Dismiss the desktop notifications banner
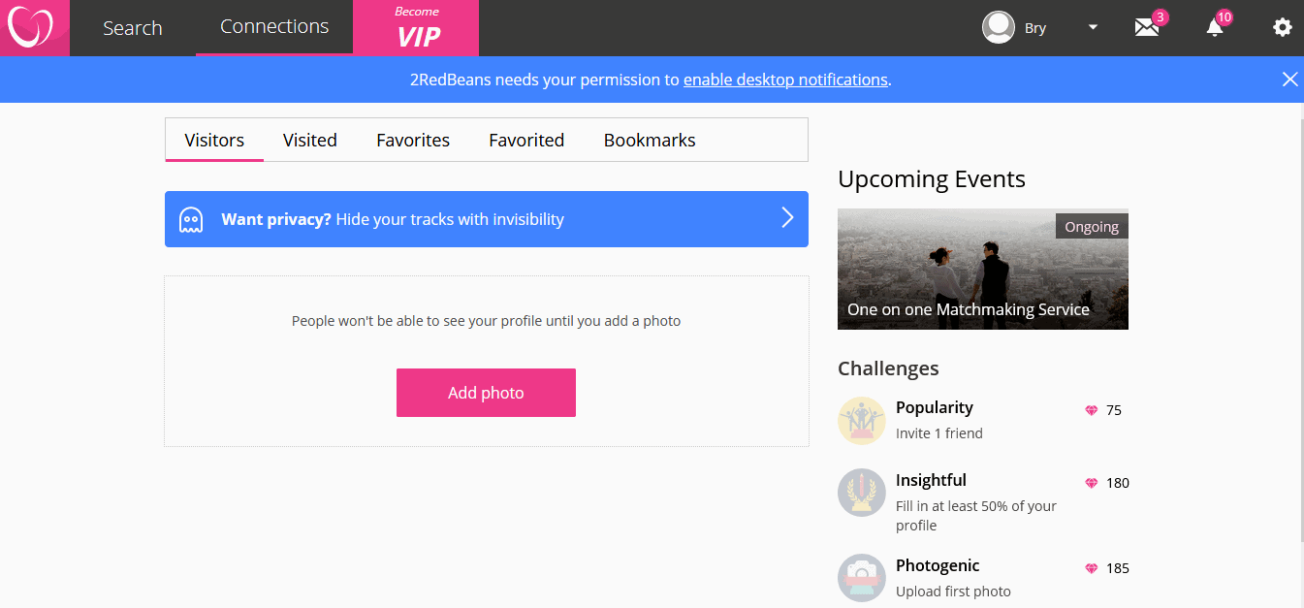The width and height of the screenshot is (1304, 608). pos(1289,80)
